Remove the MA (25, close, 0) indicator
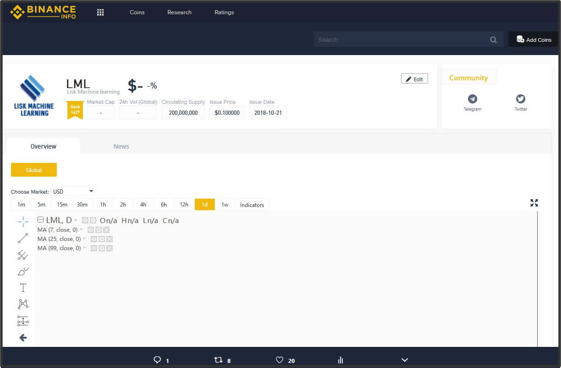 (x=110, y=239)
